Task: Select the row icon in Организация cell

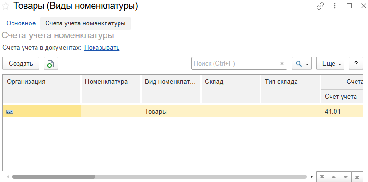Action: [10, 112]
